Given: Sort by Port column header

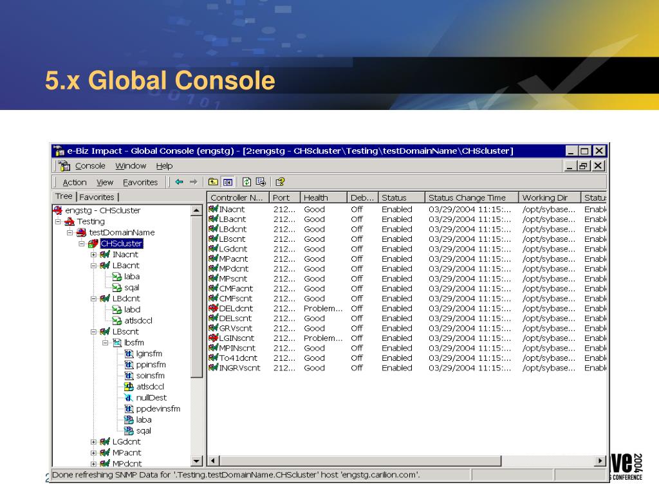Looking at the screenshot, I should point(284,197).
